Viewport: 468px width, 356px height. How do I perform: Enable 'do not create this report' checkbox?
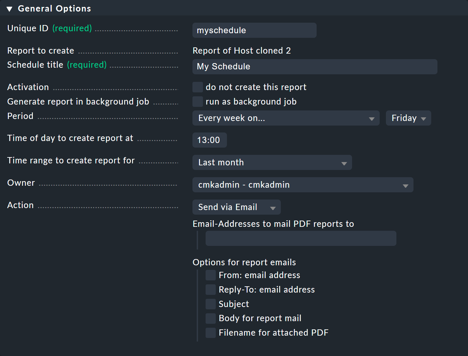pos(197,87)
